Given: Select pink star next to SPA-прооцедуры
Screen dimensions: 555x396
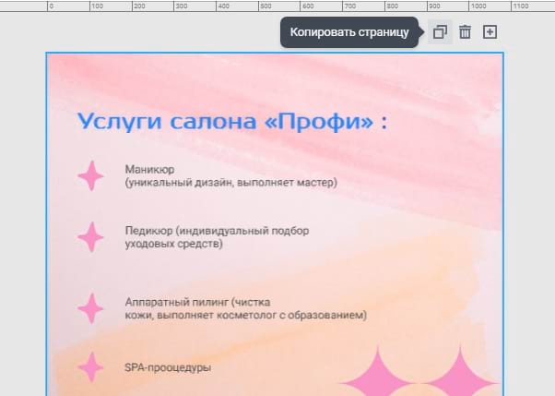Looking at the screenshot, I should 91,367.
